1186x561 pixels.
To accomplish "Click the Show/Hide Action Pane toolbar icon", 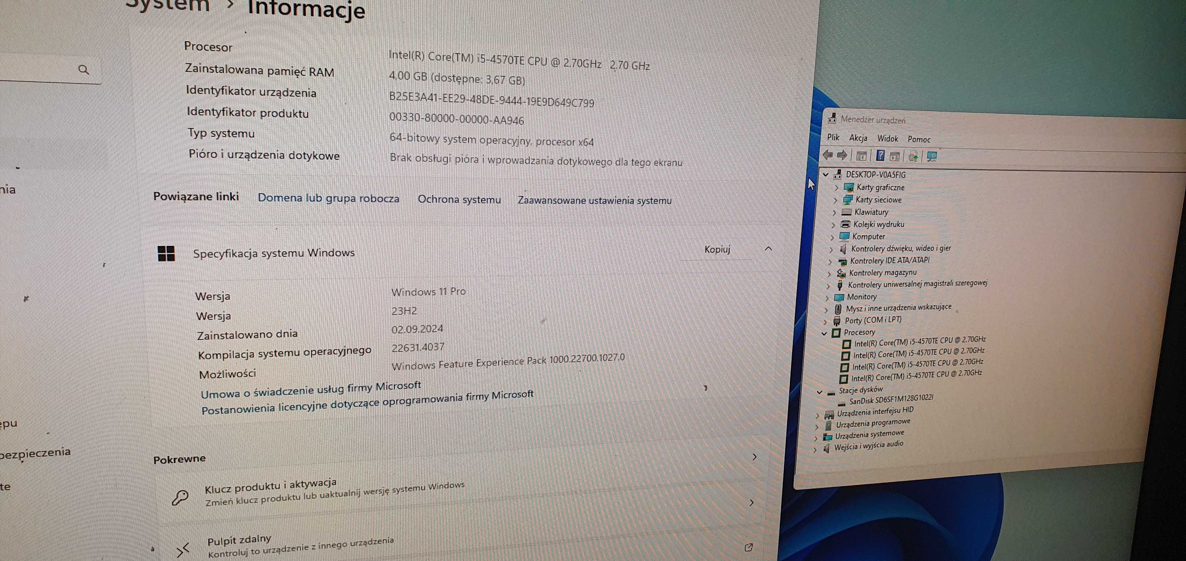I will tap(895, 156).
